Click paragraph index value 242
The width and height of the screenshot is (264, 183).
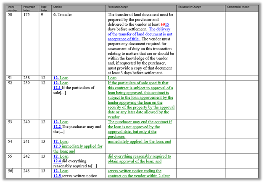point(26,156)
